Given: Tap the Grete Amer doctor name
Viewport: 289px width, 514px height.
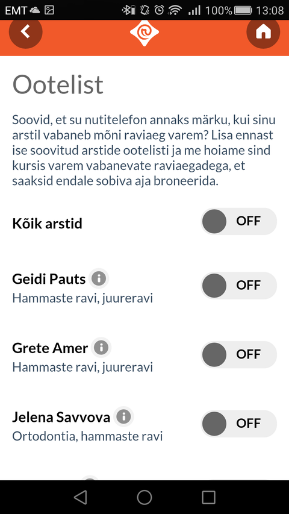Looking at the screenshot, I should (50, 348).
